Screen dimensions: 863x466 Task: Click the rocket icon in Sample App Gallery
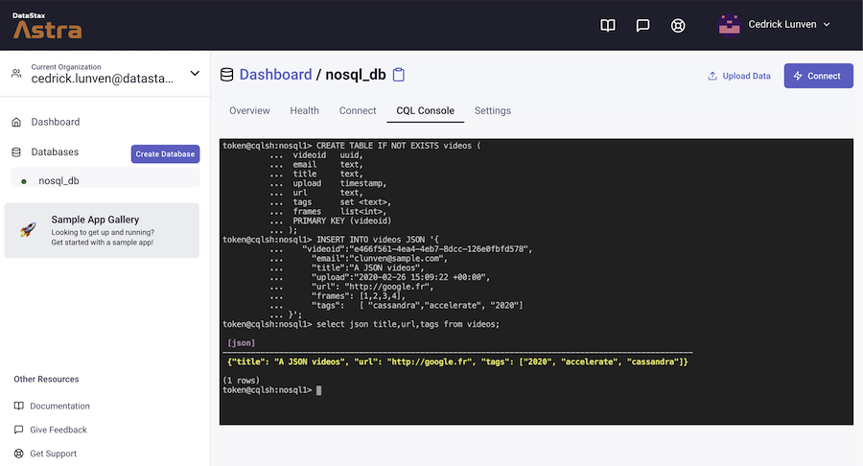tap(28, 229)
